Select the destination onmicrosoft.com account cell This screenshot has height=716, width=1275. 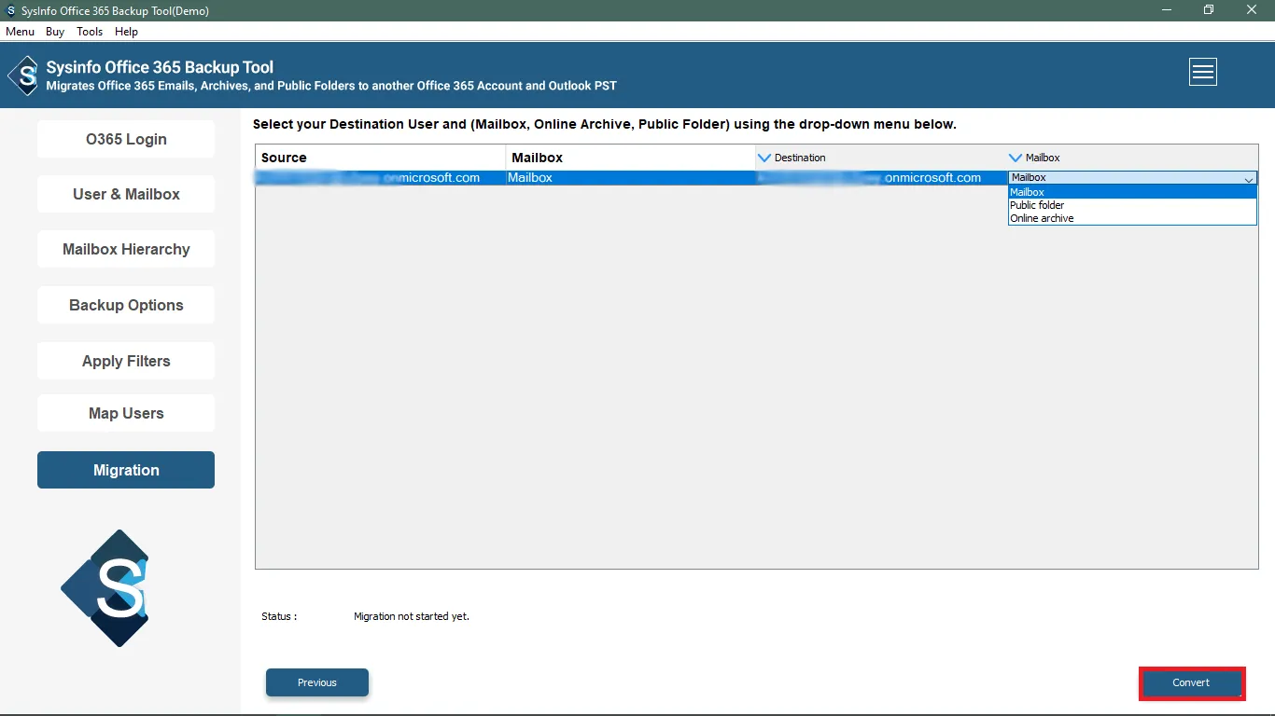[881, 177]
